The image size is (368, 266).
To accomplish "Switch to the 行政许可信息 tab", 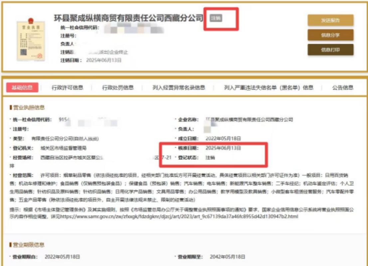I will pos(67,88).
